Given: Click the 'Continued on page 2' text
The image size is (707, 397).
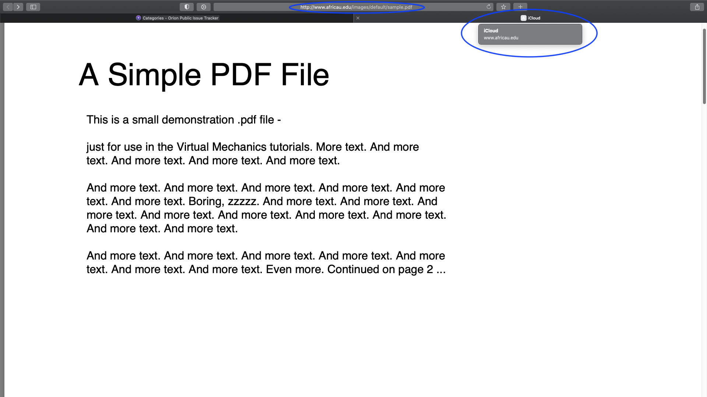Looking at the screenshot, I should click(380, 269).
